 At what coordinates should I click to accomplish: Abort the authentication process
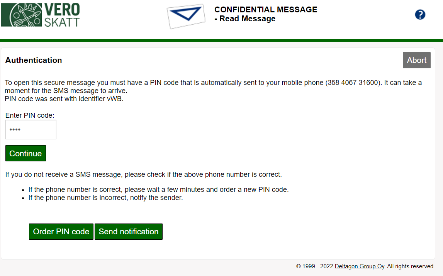click(x=416, y=60)
